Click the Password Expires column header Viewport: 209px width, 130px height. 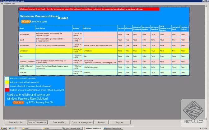click(x=146, y=28)
